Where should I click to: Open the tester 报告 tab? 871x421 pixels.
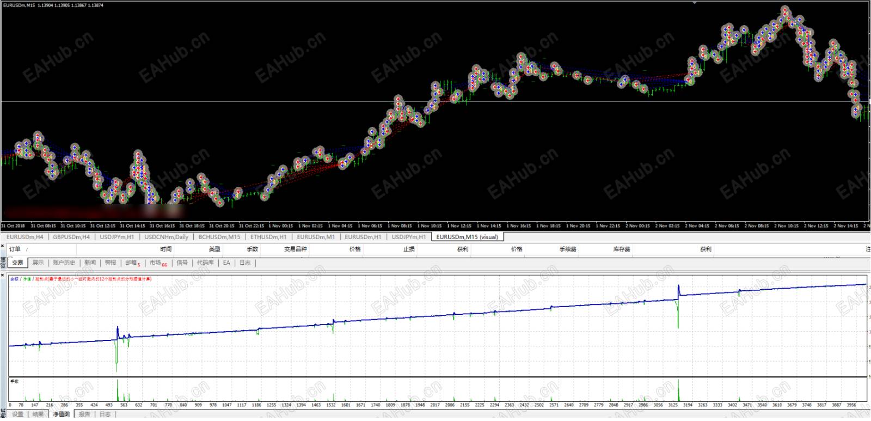tap(84, 414)
